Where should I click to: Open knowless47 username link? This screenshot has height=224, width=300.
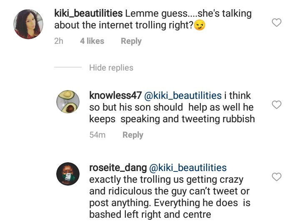[115, 96]
